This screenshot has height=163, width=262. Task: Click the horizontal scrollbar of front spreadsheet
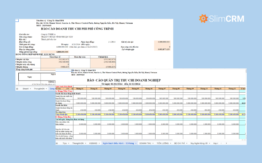(114, 140)
